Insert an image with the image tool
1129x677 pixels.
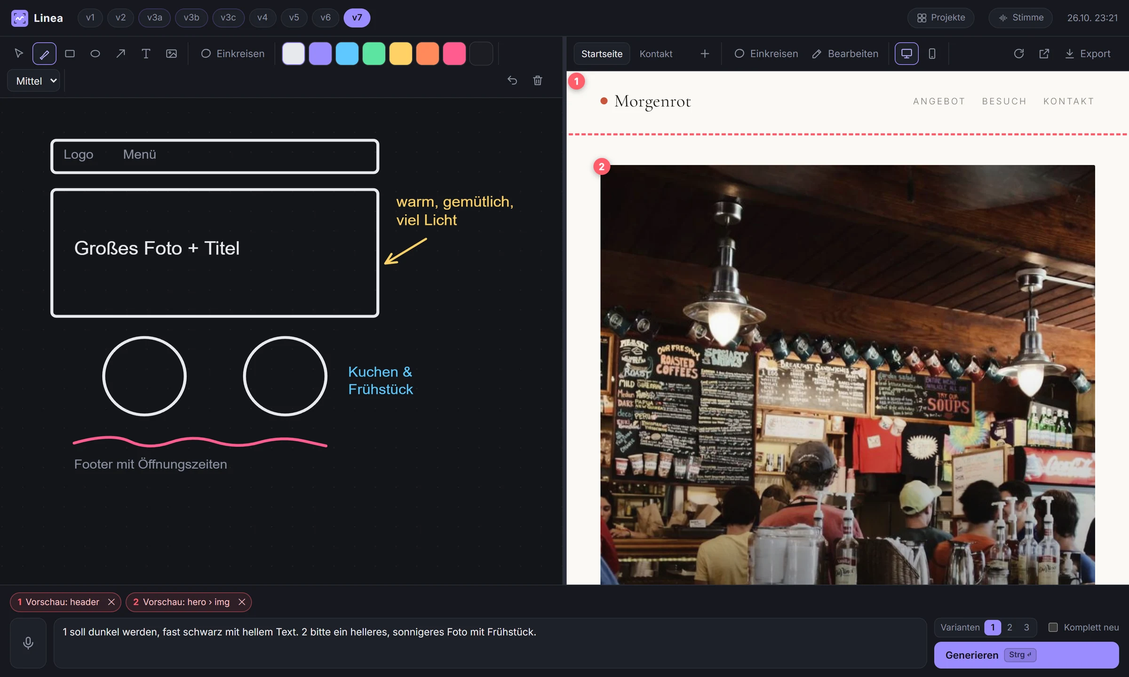pyautogui.click(x=171, y=54)
